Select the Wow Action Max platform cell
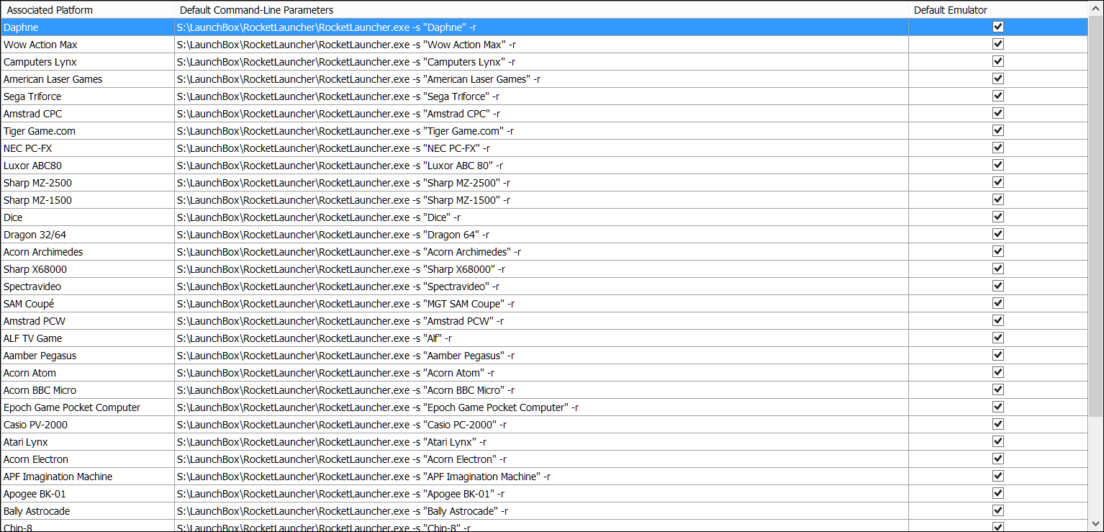 (87, 45)
